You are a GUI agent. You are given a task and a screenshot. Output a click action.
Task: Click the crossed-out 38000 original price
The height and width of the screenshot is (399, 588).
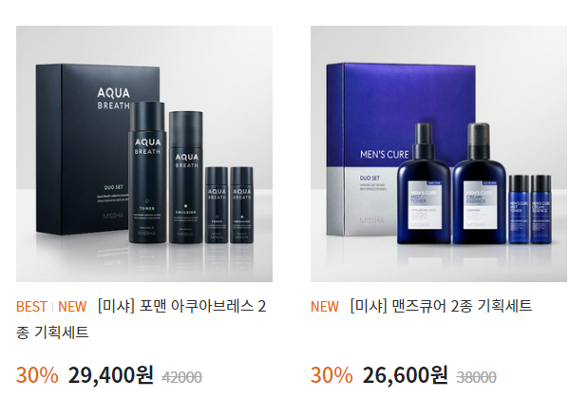coord(476,377)
